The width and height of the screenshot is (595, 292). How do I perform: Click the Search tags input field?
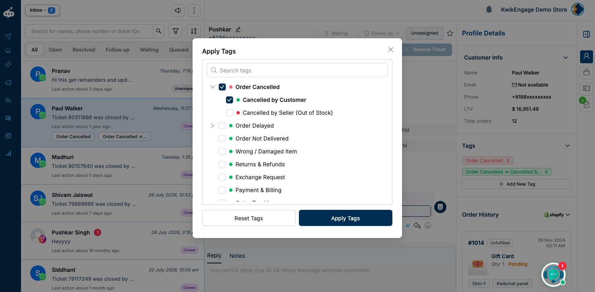297,70
